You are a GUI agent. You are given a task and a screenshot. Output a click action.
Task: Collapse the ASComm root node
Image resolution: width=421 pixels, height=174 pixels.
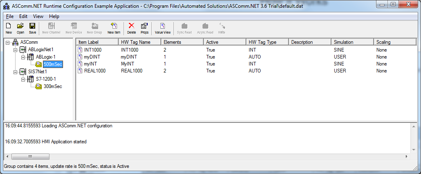point(7,43)
